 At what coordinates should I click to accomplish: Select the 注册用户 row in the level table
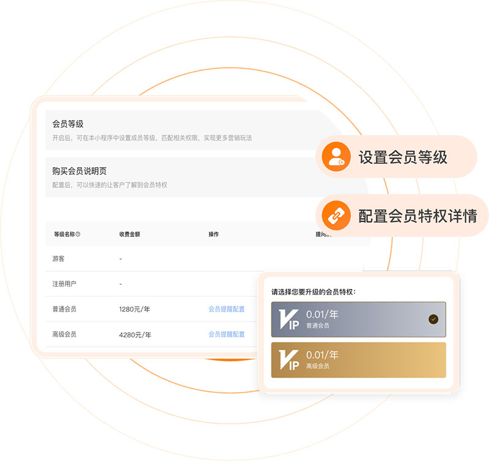pos(64,284)
